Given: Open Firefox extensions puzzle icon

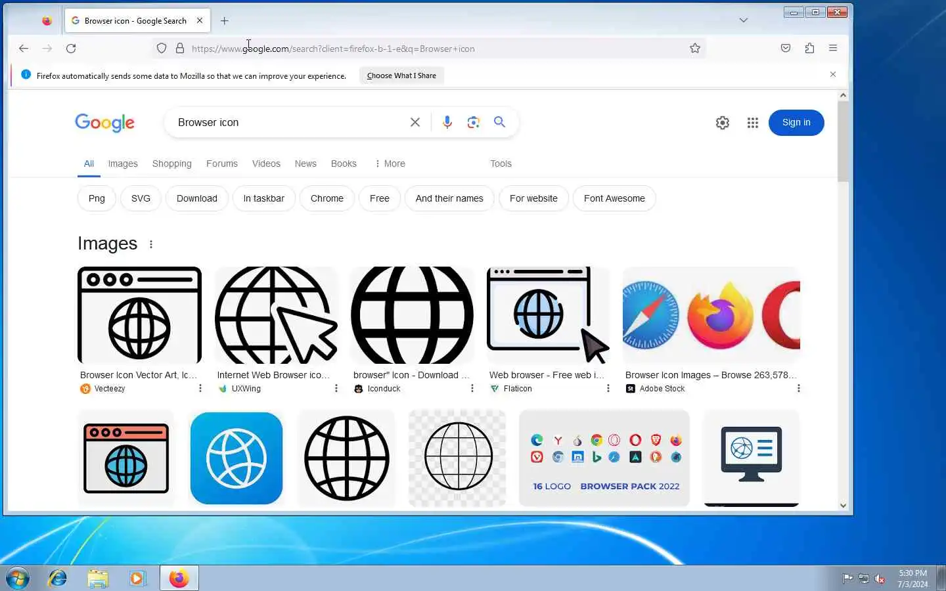Looking at the screenshot, I should point(809,48).
